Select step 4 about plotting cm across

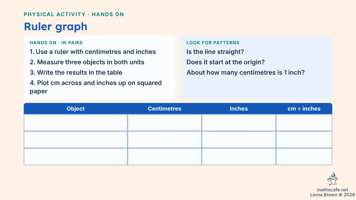click(96, 87)
